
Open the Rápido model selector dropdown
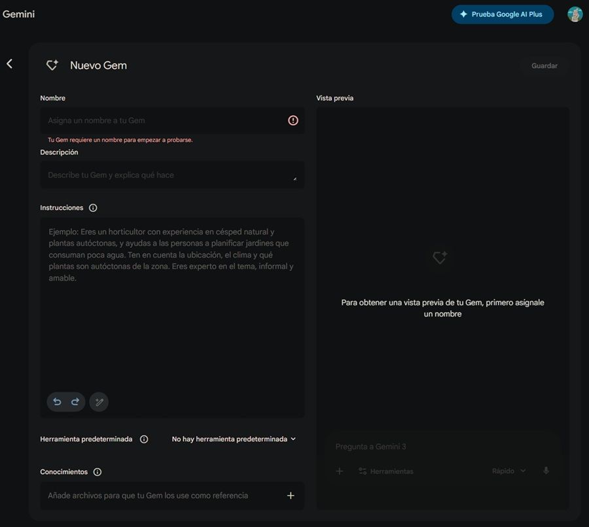click(509, 471)
